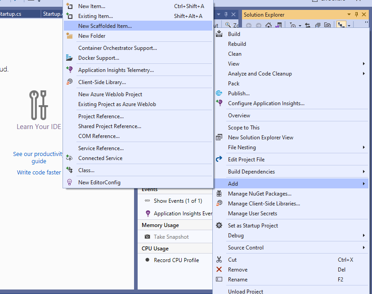
Task: Close the Solution Explorer panel
Action: (364, 14)
